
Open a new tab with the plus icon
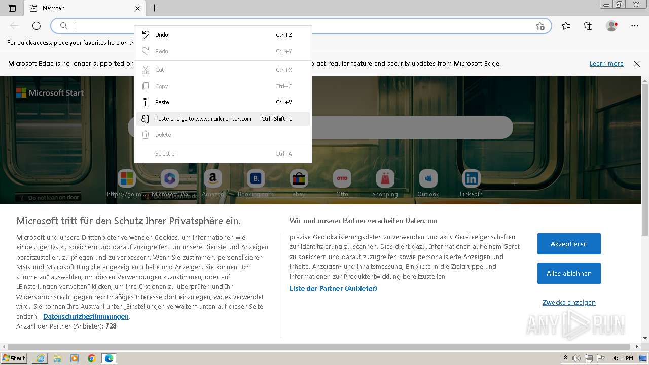coord(155,8)
